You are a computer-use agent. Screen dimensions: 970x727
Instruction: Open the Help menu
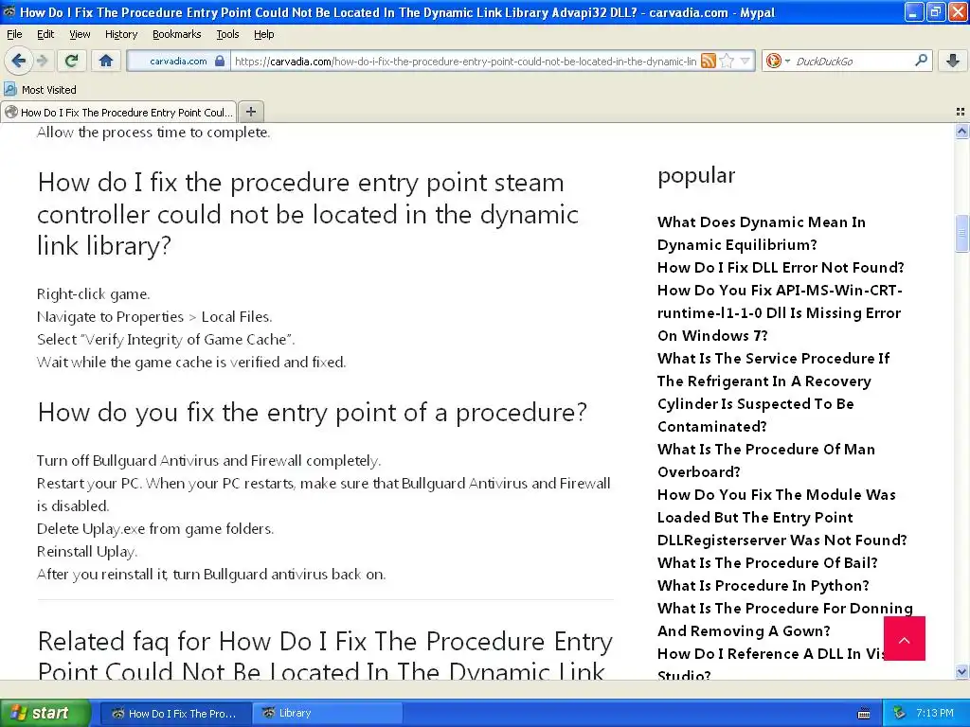coord(264,34)
